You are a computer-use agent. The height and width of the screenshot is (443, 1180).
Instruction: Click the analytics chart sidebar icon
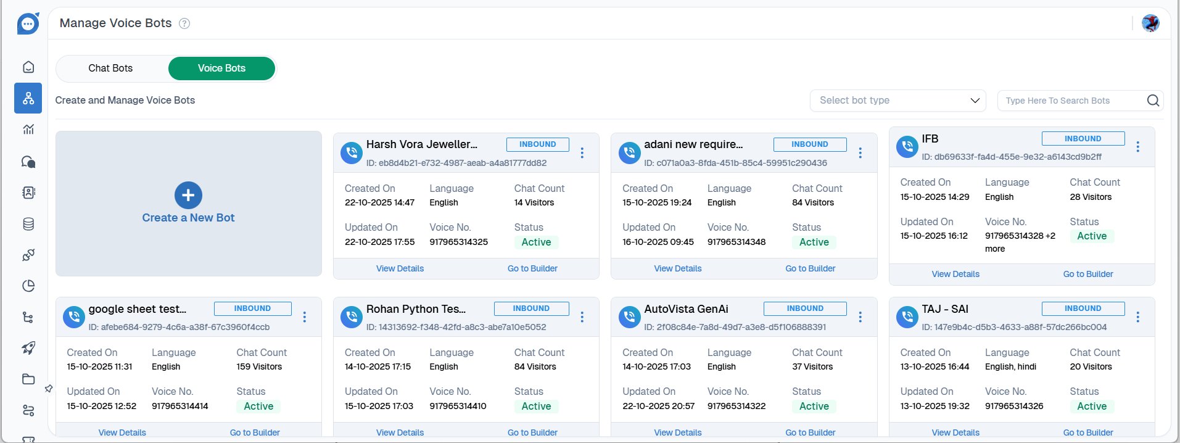[28, 130]
